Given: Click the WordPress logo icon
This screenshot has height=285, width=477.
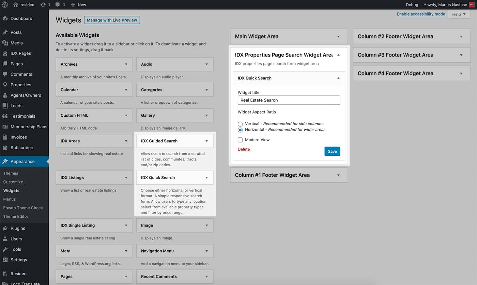Looking at the screenshot, I should (x=5, y=5).
